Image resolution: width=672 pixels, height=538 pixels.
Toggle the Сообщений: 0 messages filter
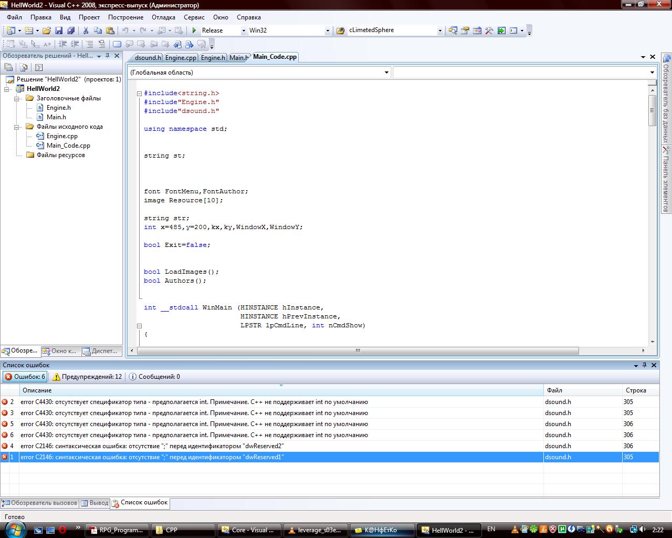tap(154, 377)
